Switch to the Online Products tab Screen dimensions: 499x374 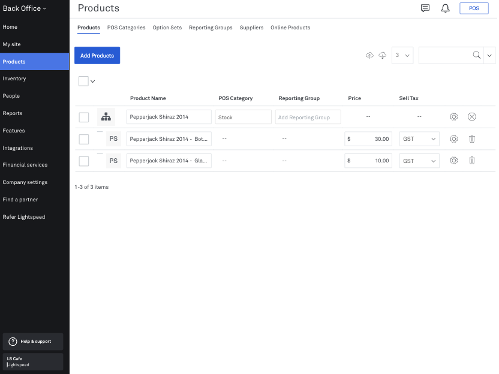coord(290,28)
